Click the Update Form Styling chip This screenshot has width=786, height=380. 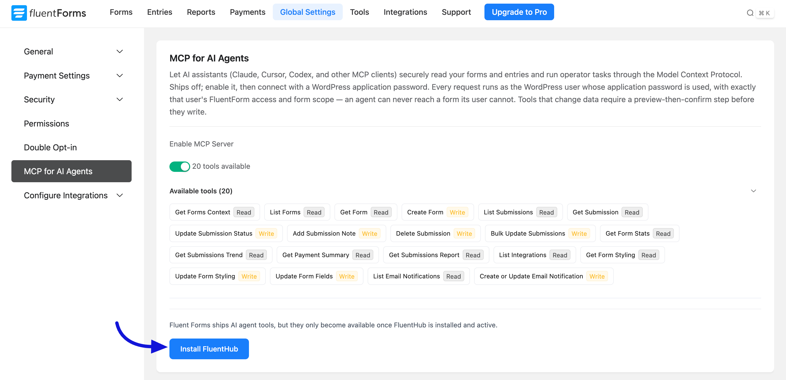(x=217, y=276)
